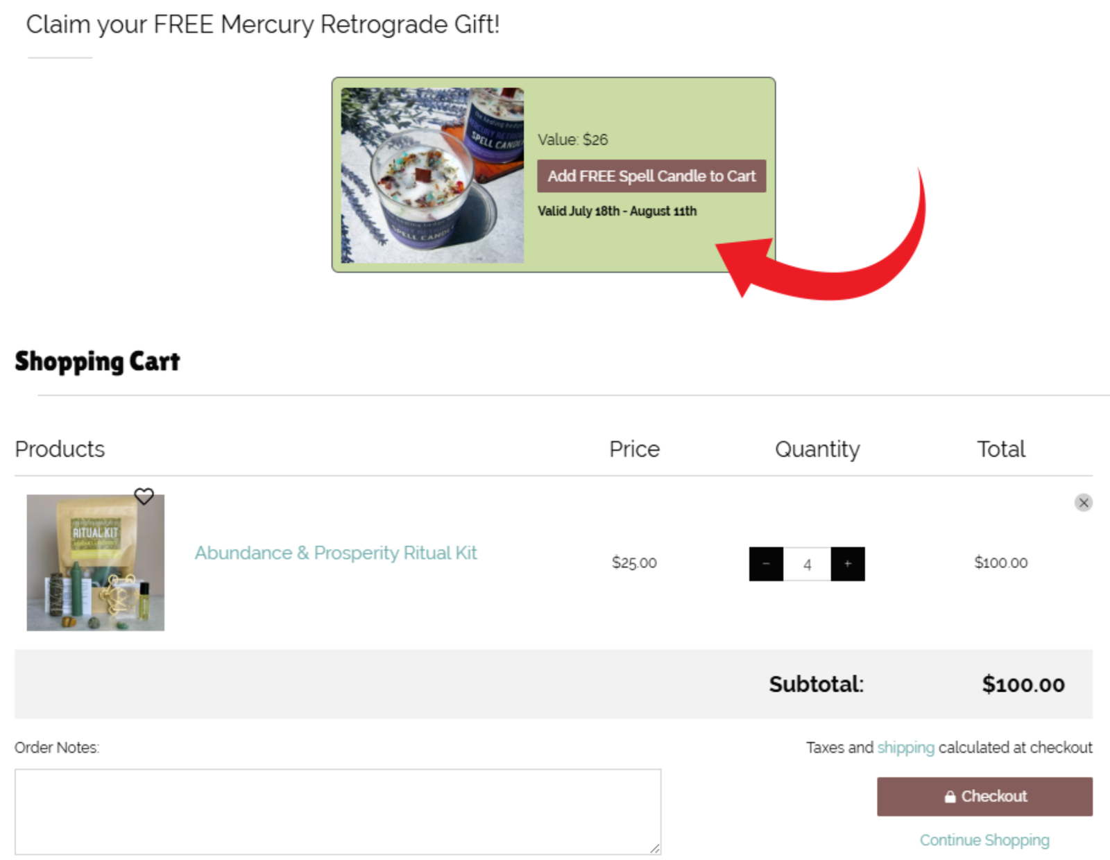The width and height of the screenshot is (1110, 860).
Task: Decrease quantity with the minus button
Action: (x=766, y=564)
